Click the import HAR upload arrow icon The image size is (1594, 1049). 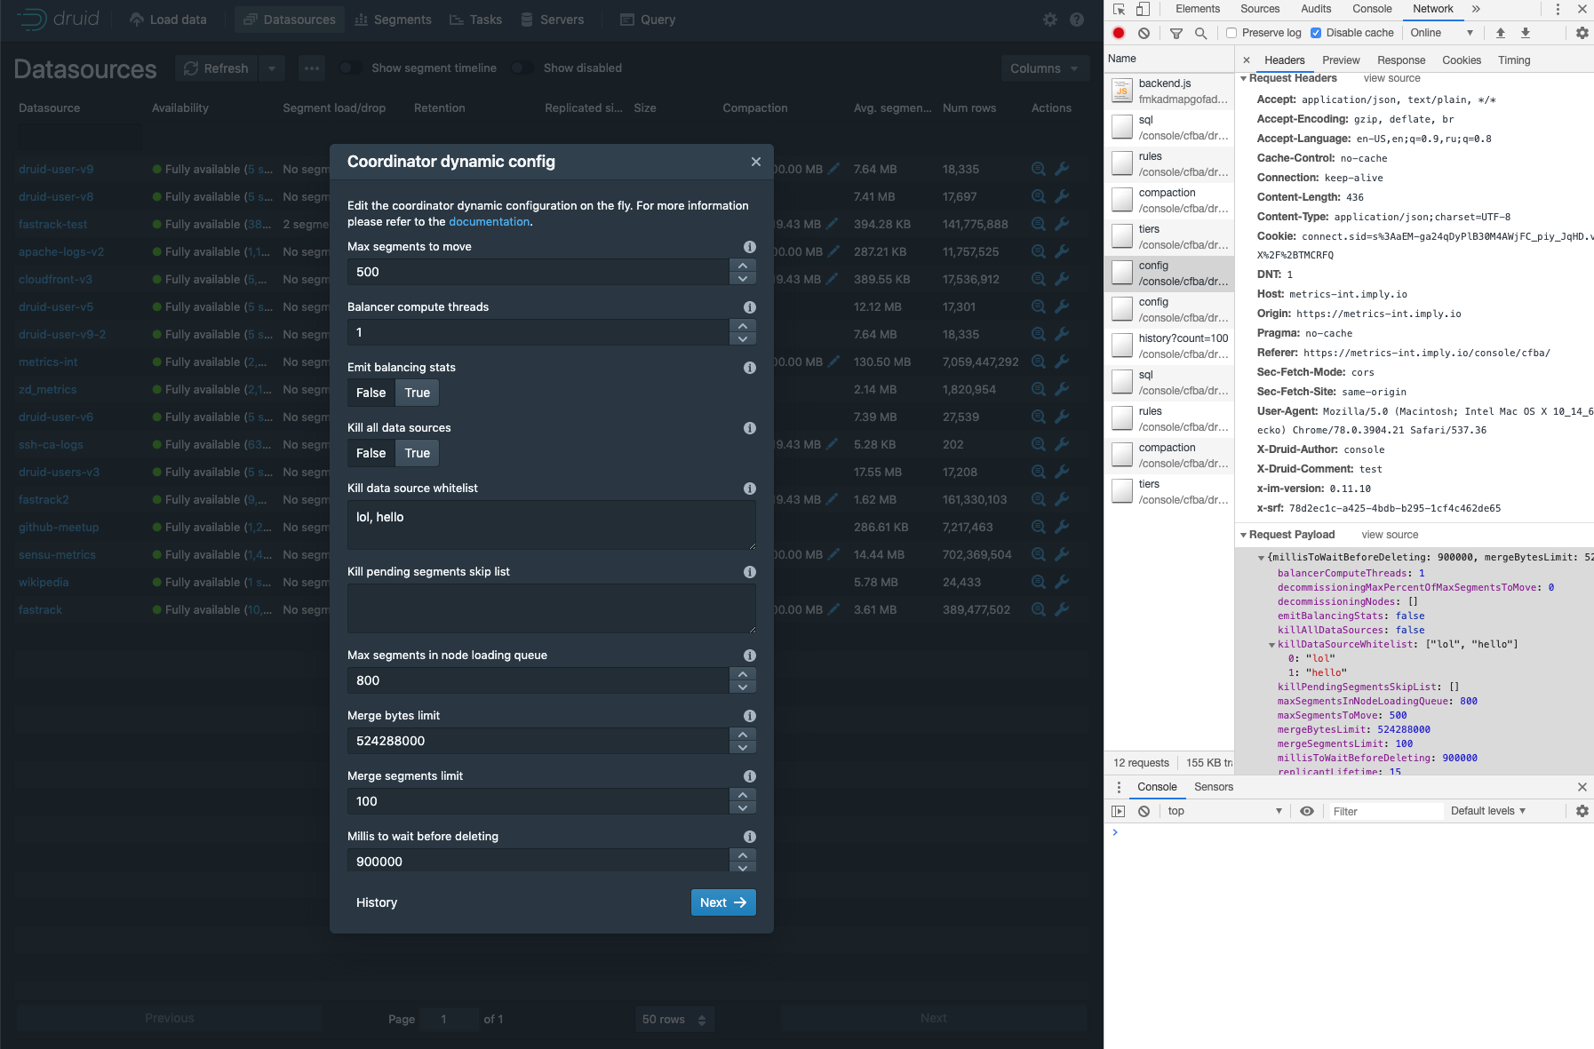pyautogui.click(x=1501, y=33)
